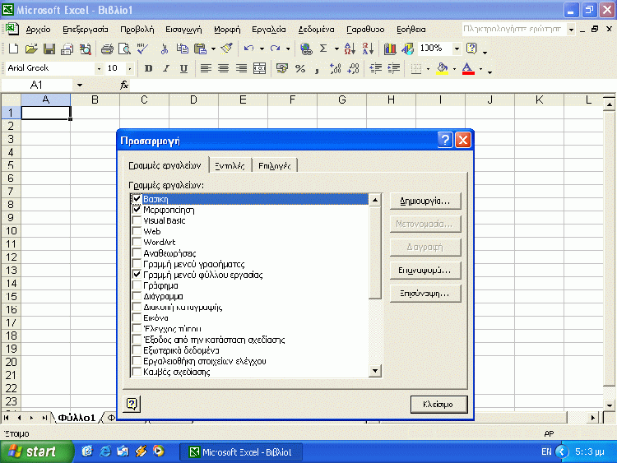Click the Επαναφορά button
This screenshot has height=463, width=617.
(x=425, y=271)
